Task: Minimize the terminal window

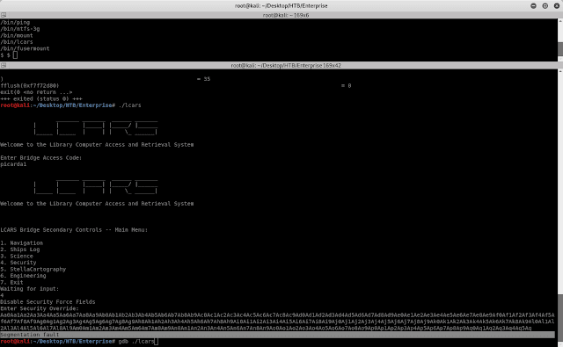Action: [534, 6]
